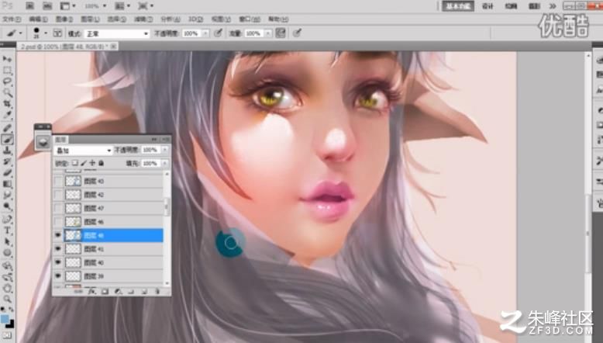Select the Eraser tool
This screenshot has width=603, height=343.
tap(7, 173)
